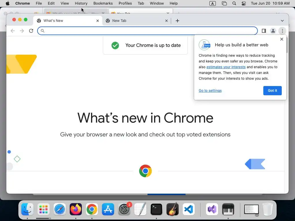
Task: Open the Bookmarks menu
Action: pos(103,3)
